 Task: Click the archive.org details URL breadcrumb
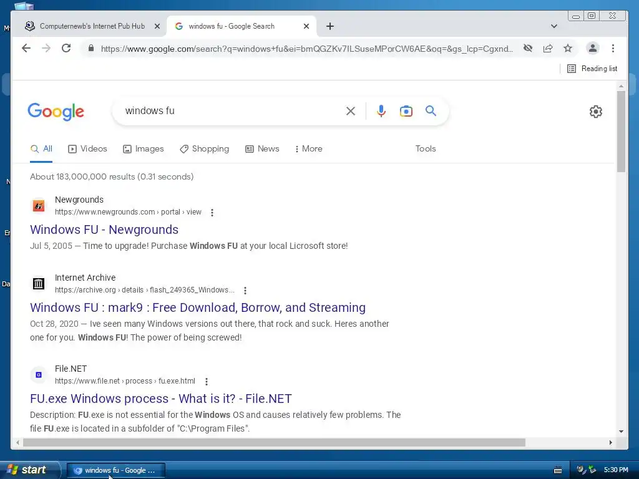[145, 290]
